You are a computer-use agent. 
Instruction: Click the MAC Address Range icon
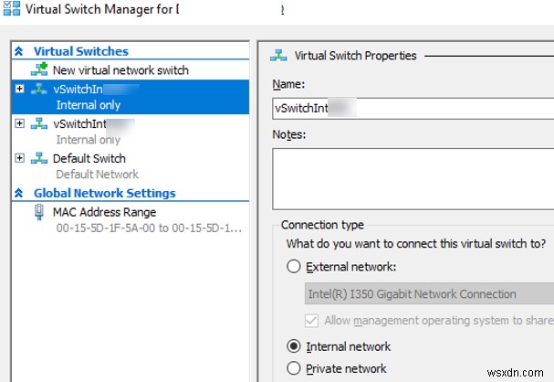click(x=39, y=212)
